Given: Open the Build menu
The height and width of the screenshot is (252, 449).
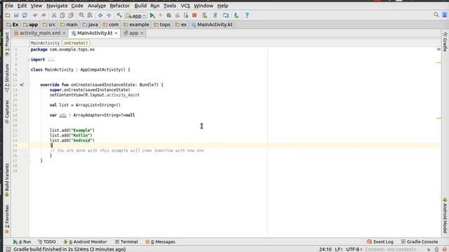Looking at the screenshot, I should pos(140,6).
